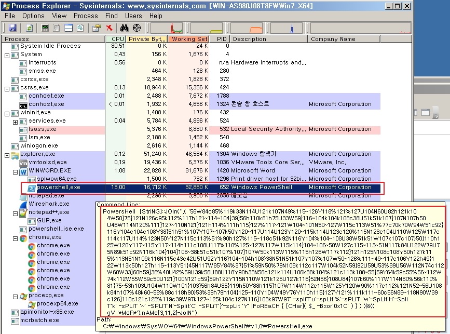Viewport: 450px width, 334px height.
Task: Sort by the CPU column header
Action: [115, 39]
